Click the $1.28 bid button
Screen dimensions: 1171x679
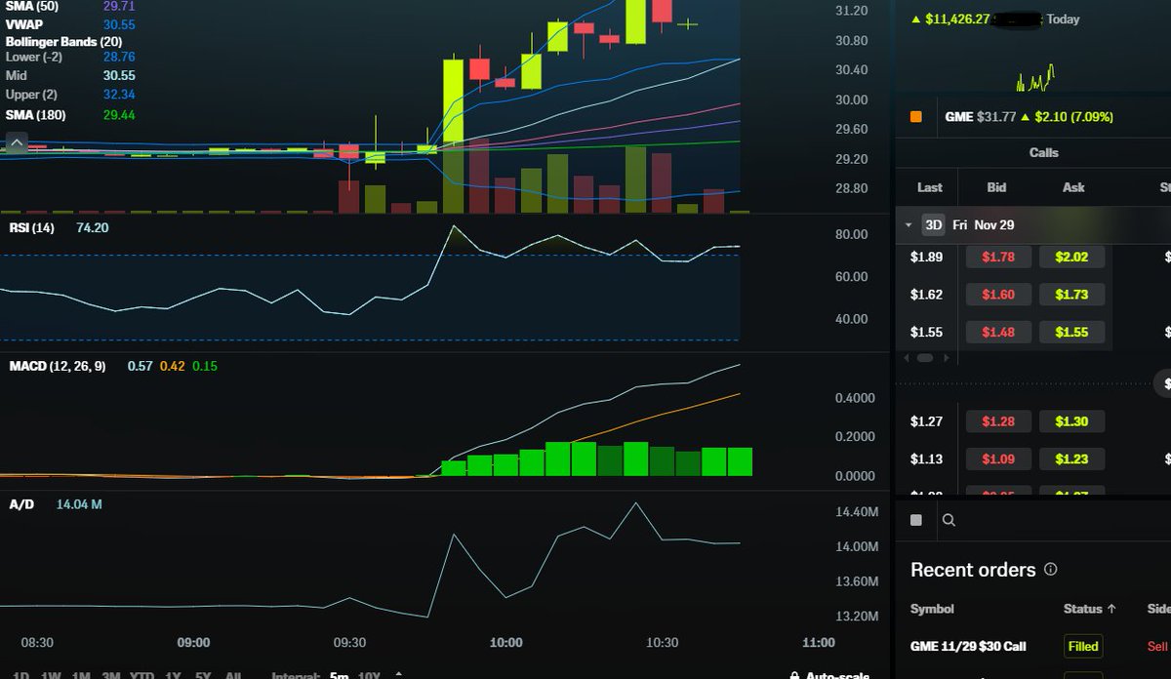(x=998, y=421)
